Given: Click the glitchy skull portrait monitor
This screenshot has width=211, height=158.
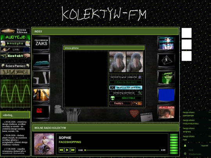Looking at the screenshot, I should pyautogui.click(x=166, y=44).
